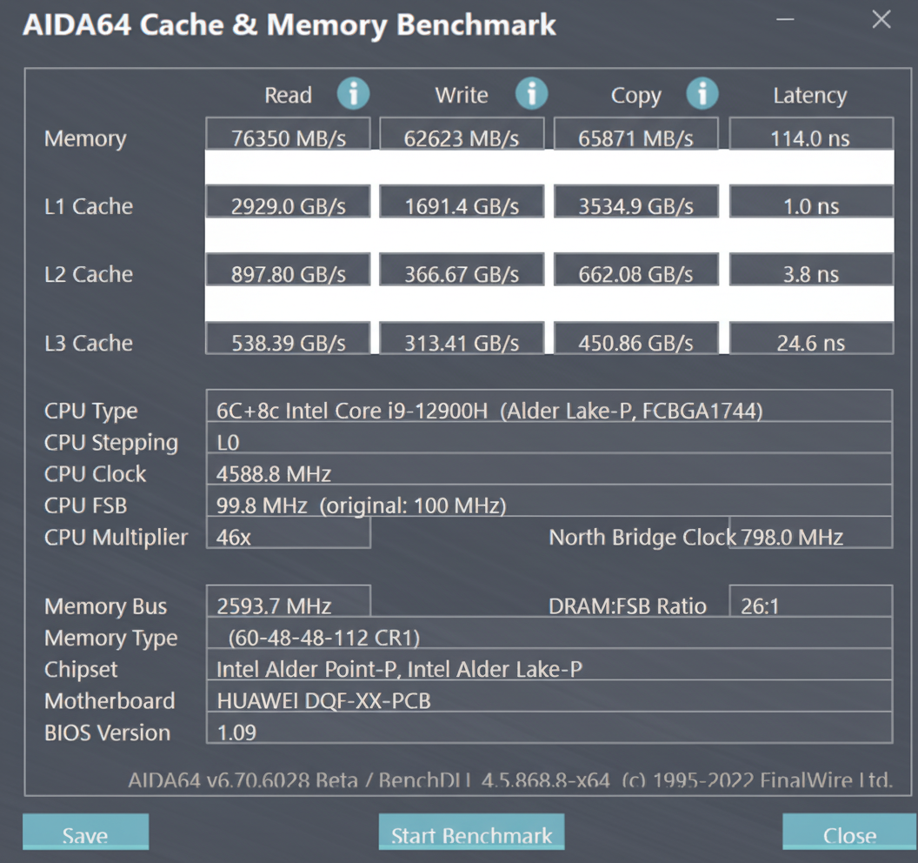The height and width of the screenshot is (863, 918).
Task: Click the Read info icon
Action: [x=353, y=93]
